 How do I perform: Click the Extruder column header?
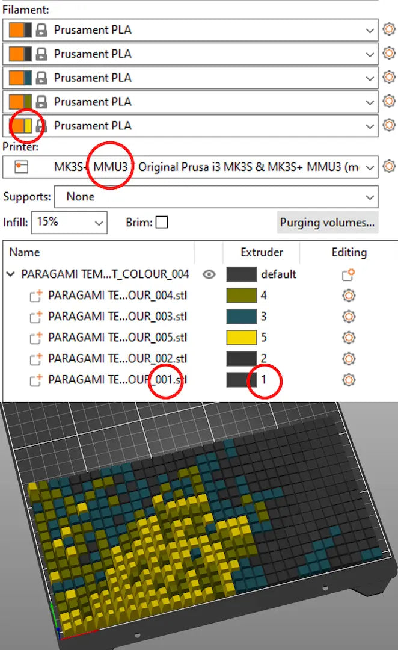coord(262,252)
